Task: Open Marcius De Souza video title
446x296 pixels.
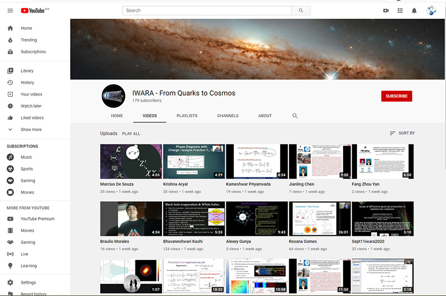Action: [x=117, y=184]
